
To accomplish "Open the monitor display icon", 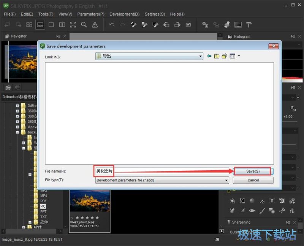I will tap(238, 25).
